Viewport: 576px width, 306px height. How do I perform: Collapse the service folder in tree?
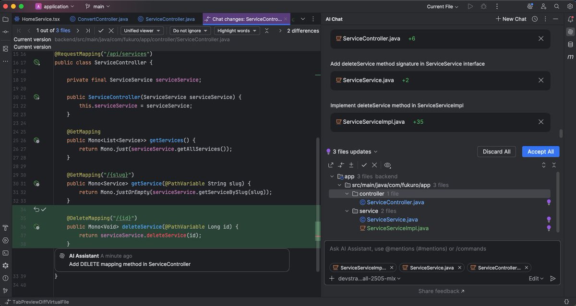point(348,211)
